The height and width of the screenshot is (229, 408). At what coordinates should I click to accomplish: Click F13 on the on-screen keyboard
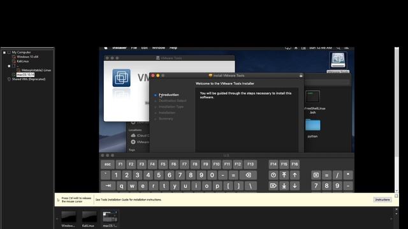point(251,164)
